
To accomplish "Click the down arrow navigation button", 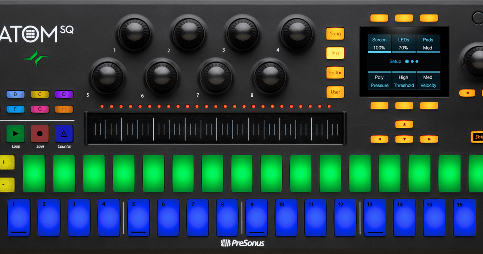I will (x=404, y=139).
